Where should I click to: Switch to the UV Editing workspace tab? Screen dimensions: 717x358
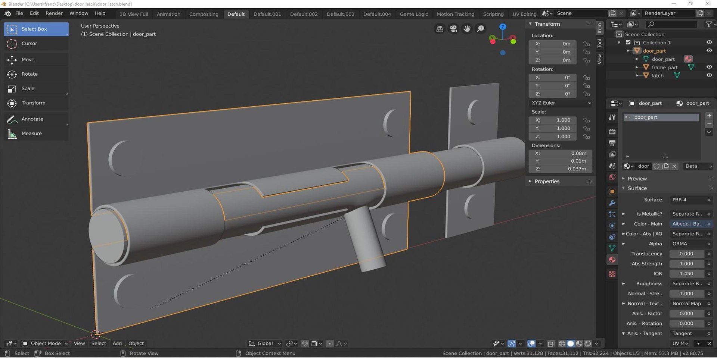point(524,14)
